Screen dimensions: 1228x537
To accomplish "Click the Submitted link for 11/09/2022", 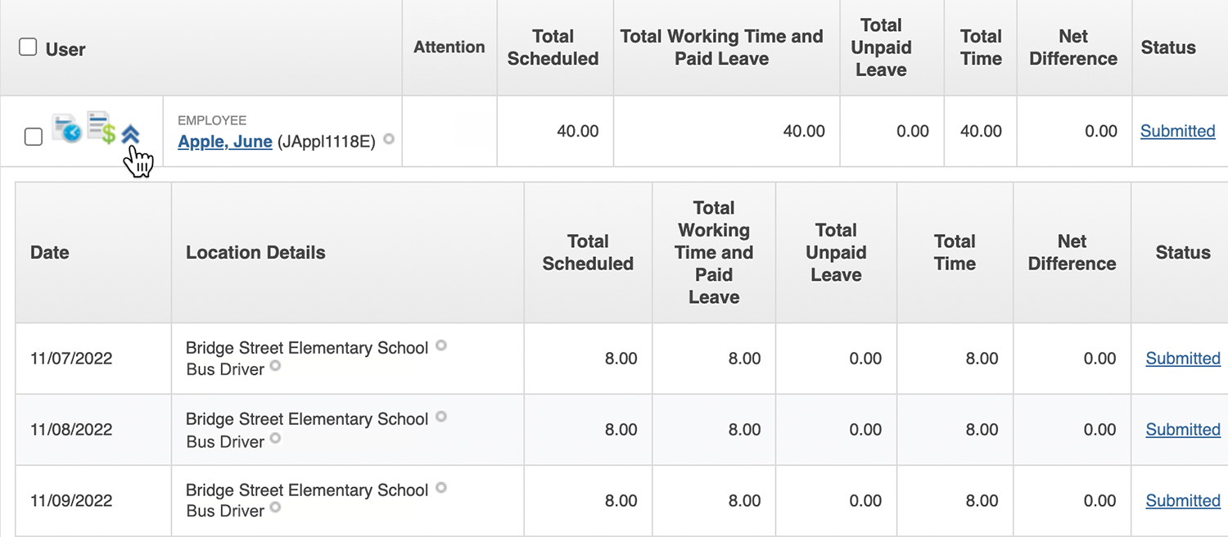I will (x=1183, y=501).
